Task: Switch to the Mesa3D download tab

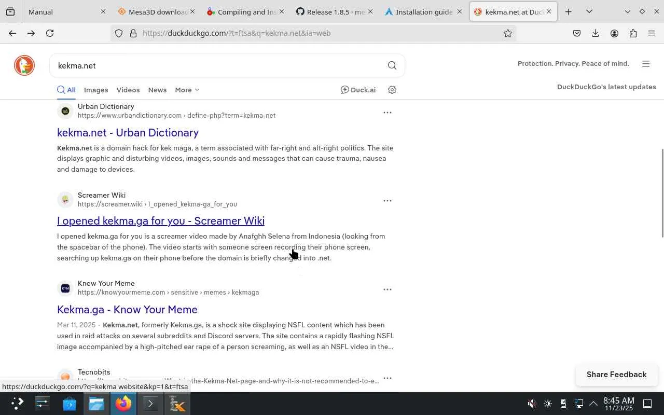Action: pyautogui.click(x=156, y=11)
